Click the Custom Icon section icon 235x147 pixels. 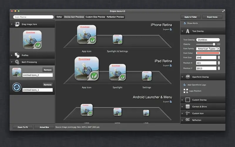click(188, 113)
